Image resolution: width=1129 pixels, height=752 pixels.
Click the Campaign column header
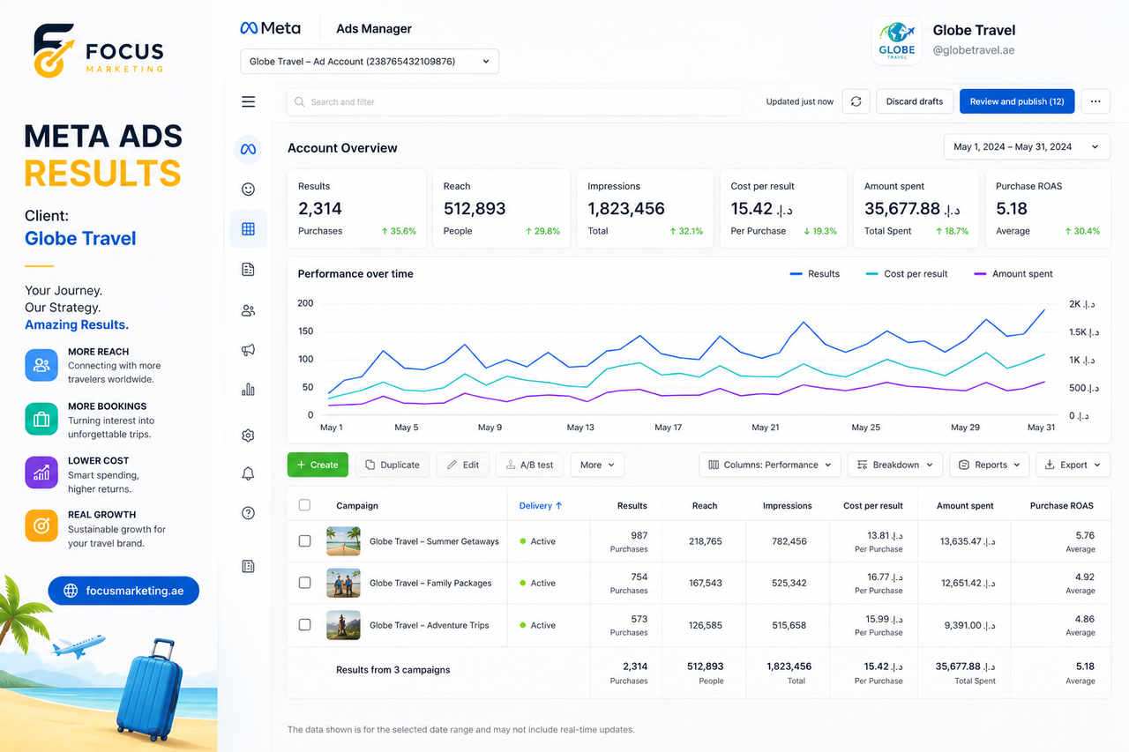357,506
